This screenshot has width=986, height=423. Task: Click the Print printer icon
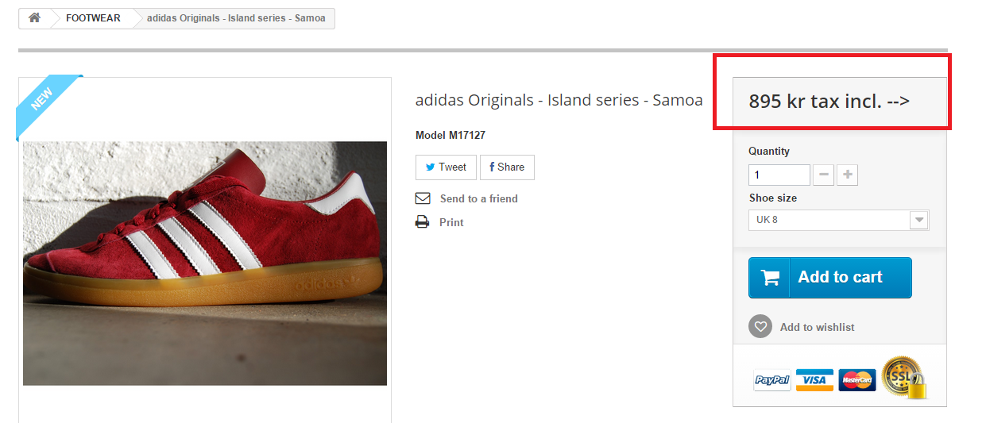pyautogui.click(x=423, y=222)
